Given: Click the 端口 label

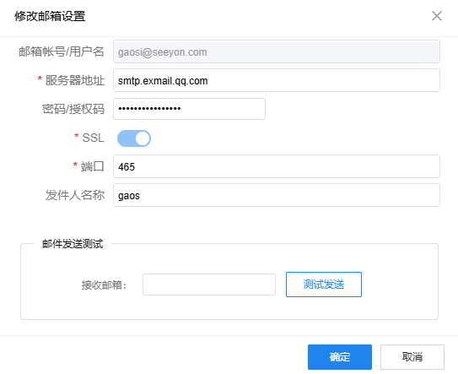Looking at the screenshot, I should 92,166.
